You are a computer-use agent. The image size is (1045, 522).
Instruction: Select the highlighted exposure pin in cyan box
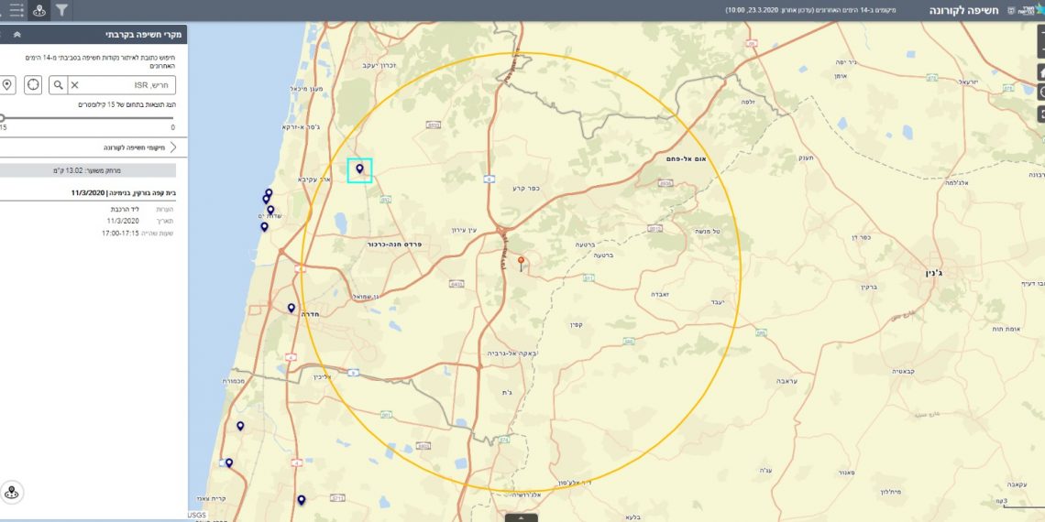359,169
